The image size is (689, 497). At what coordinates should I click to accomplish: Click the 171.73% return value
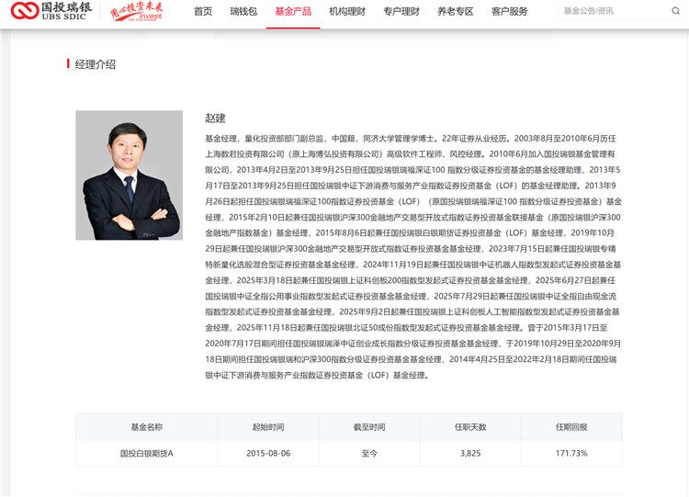(570, 453)
